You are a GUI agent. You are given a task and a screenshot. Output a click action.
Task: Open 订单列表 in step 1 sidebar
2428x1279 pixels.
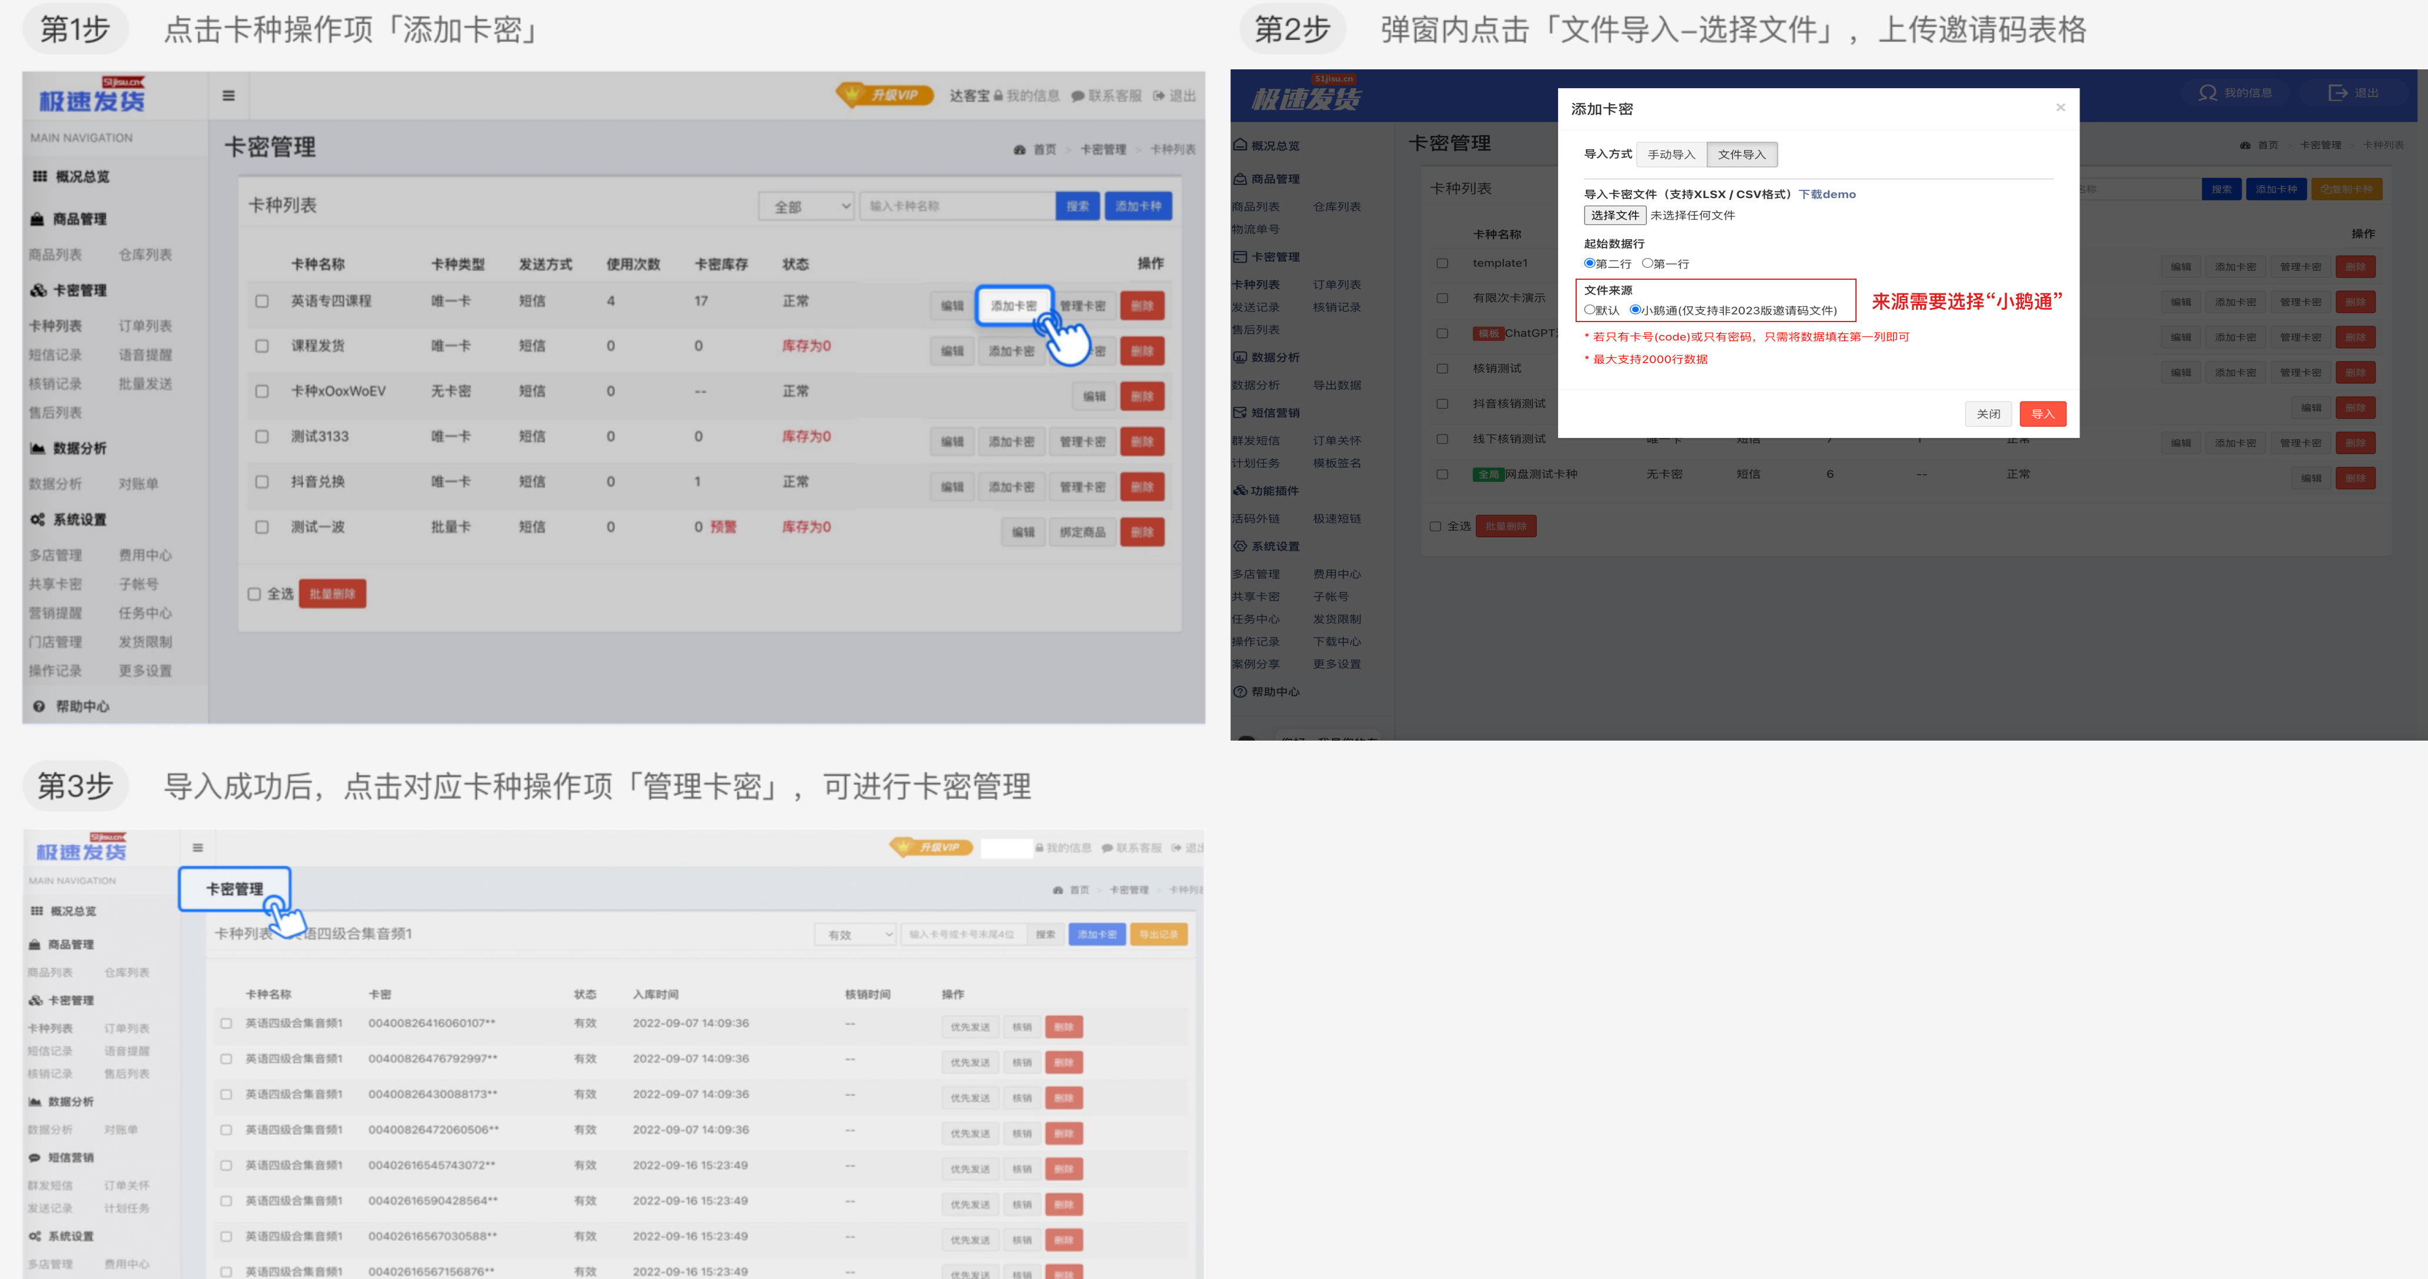pyautogui.click(x=145, y=326)
